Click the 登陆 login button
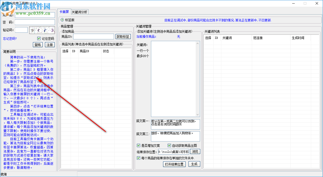Viewport: 323px width, 177px height. coord(38,45)
